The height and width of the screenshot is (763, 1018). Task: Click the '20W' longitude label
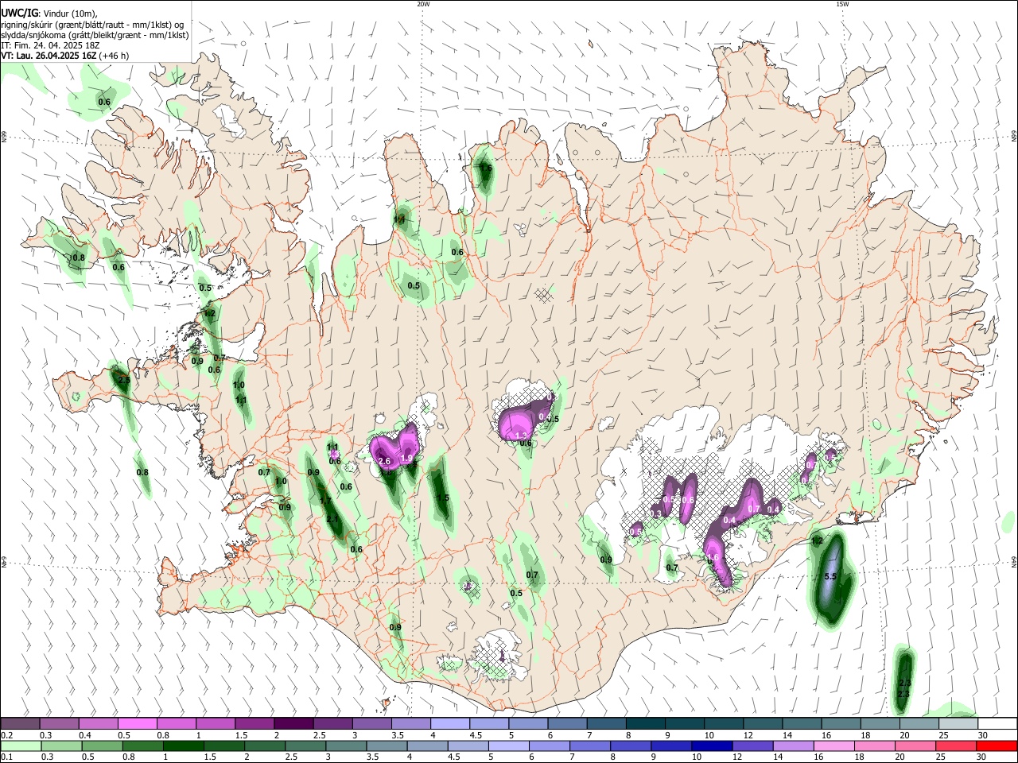[x=423, y=4]
